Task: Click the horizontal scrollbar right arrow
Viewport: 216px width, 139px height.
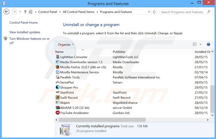Action: (x=208, y=120)
